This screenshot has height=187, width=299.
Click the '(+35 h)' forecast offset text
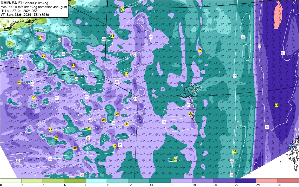pyautogui.click(x=44, y=15)
